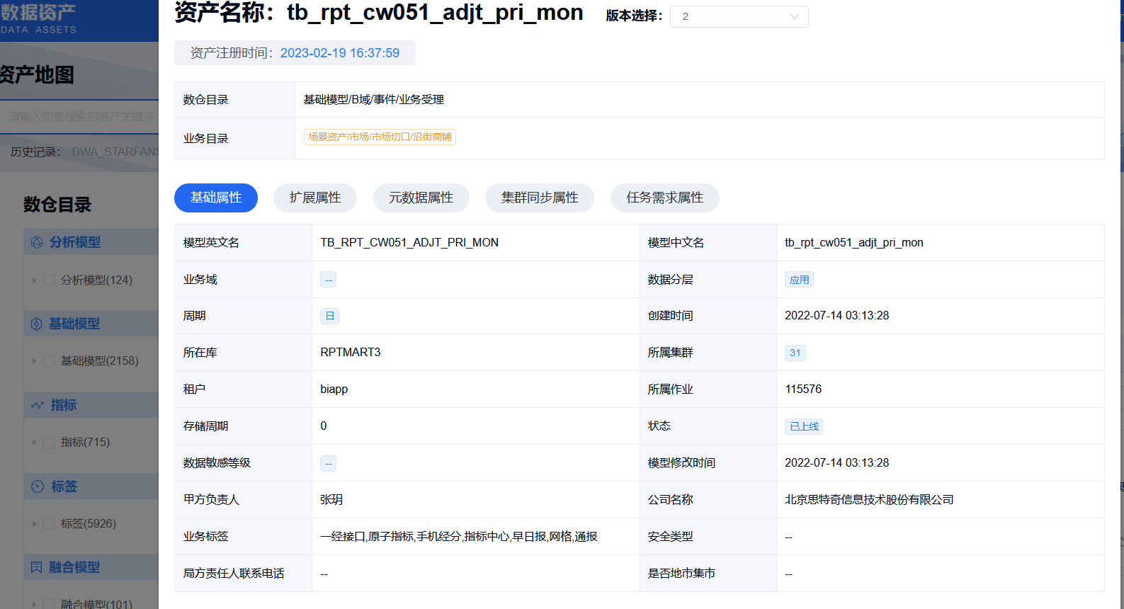Click the asset keyword search field

tap(79, 116)
